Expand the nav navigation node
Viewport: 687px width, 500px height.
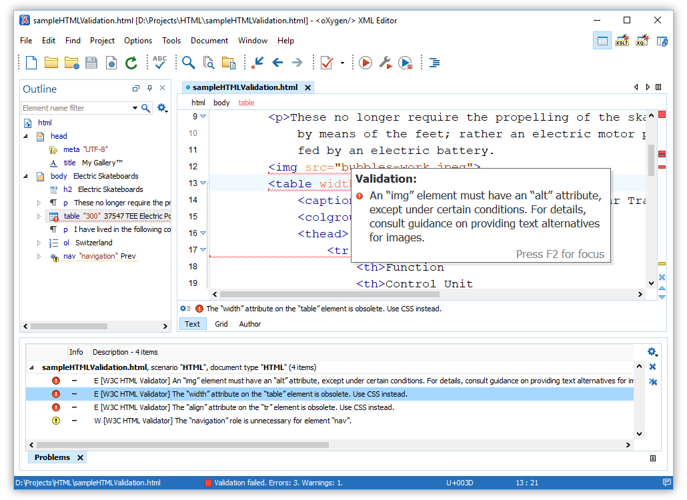[39, 257]
